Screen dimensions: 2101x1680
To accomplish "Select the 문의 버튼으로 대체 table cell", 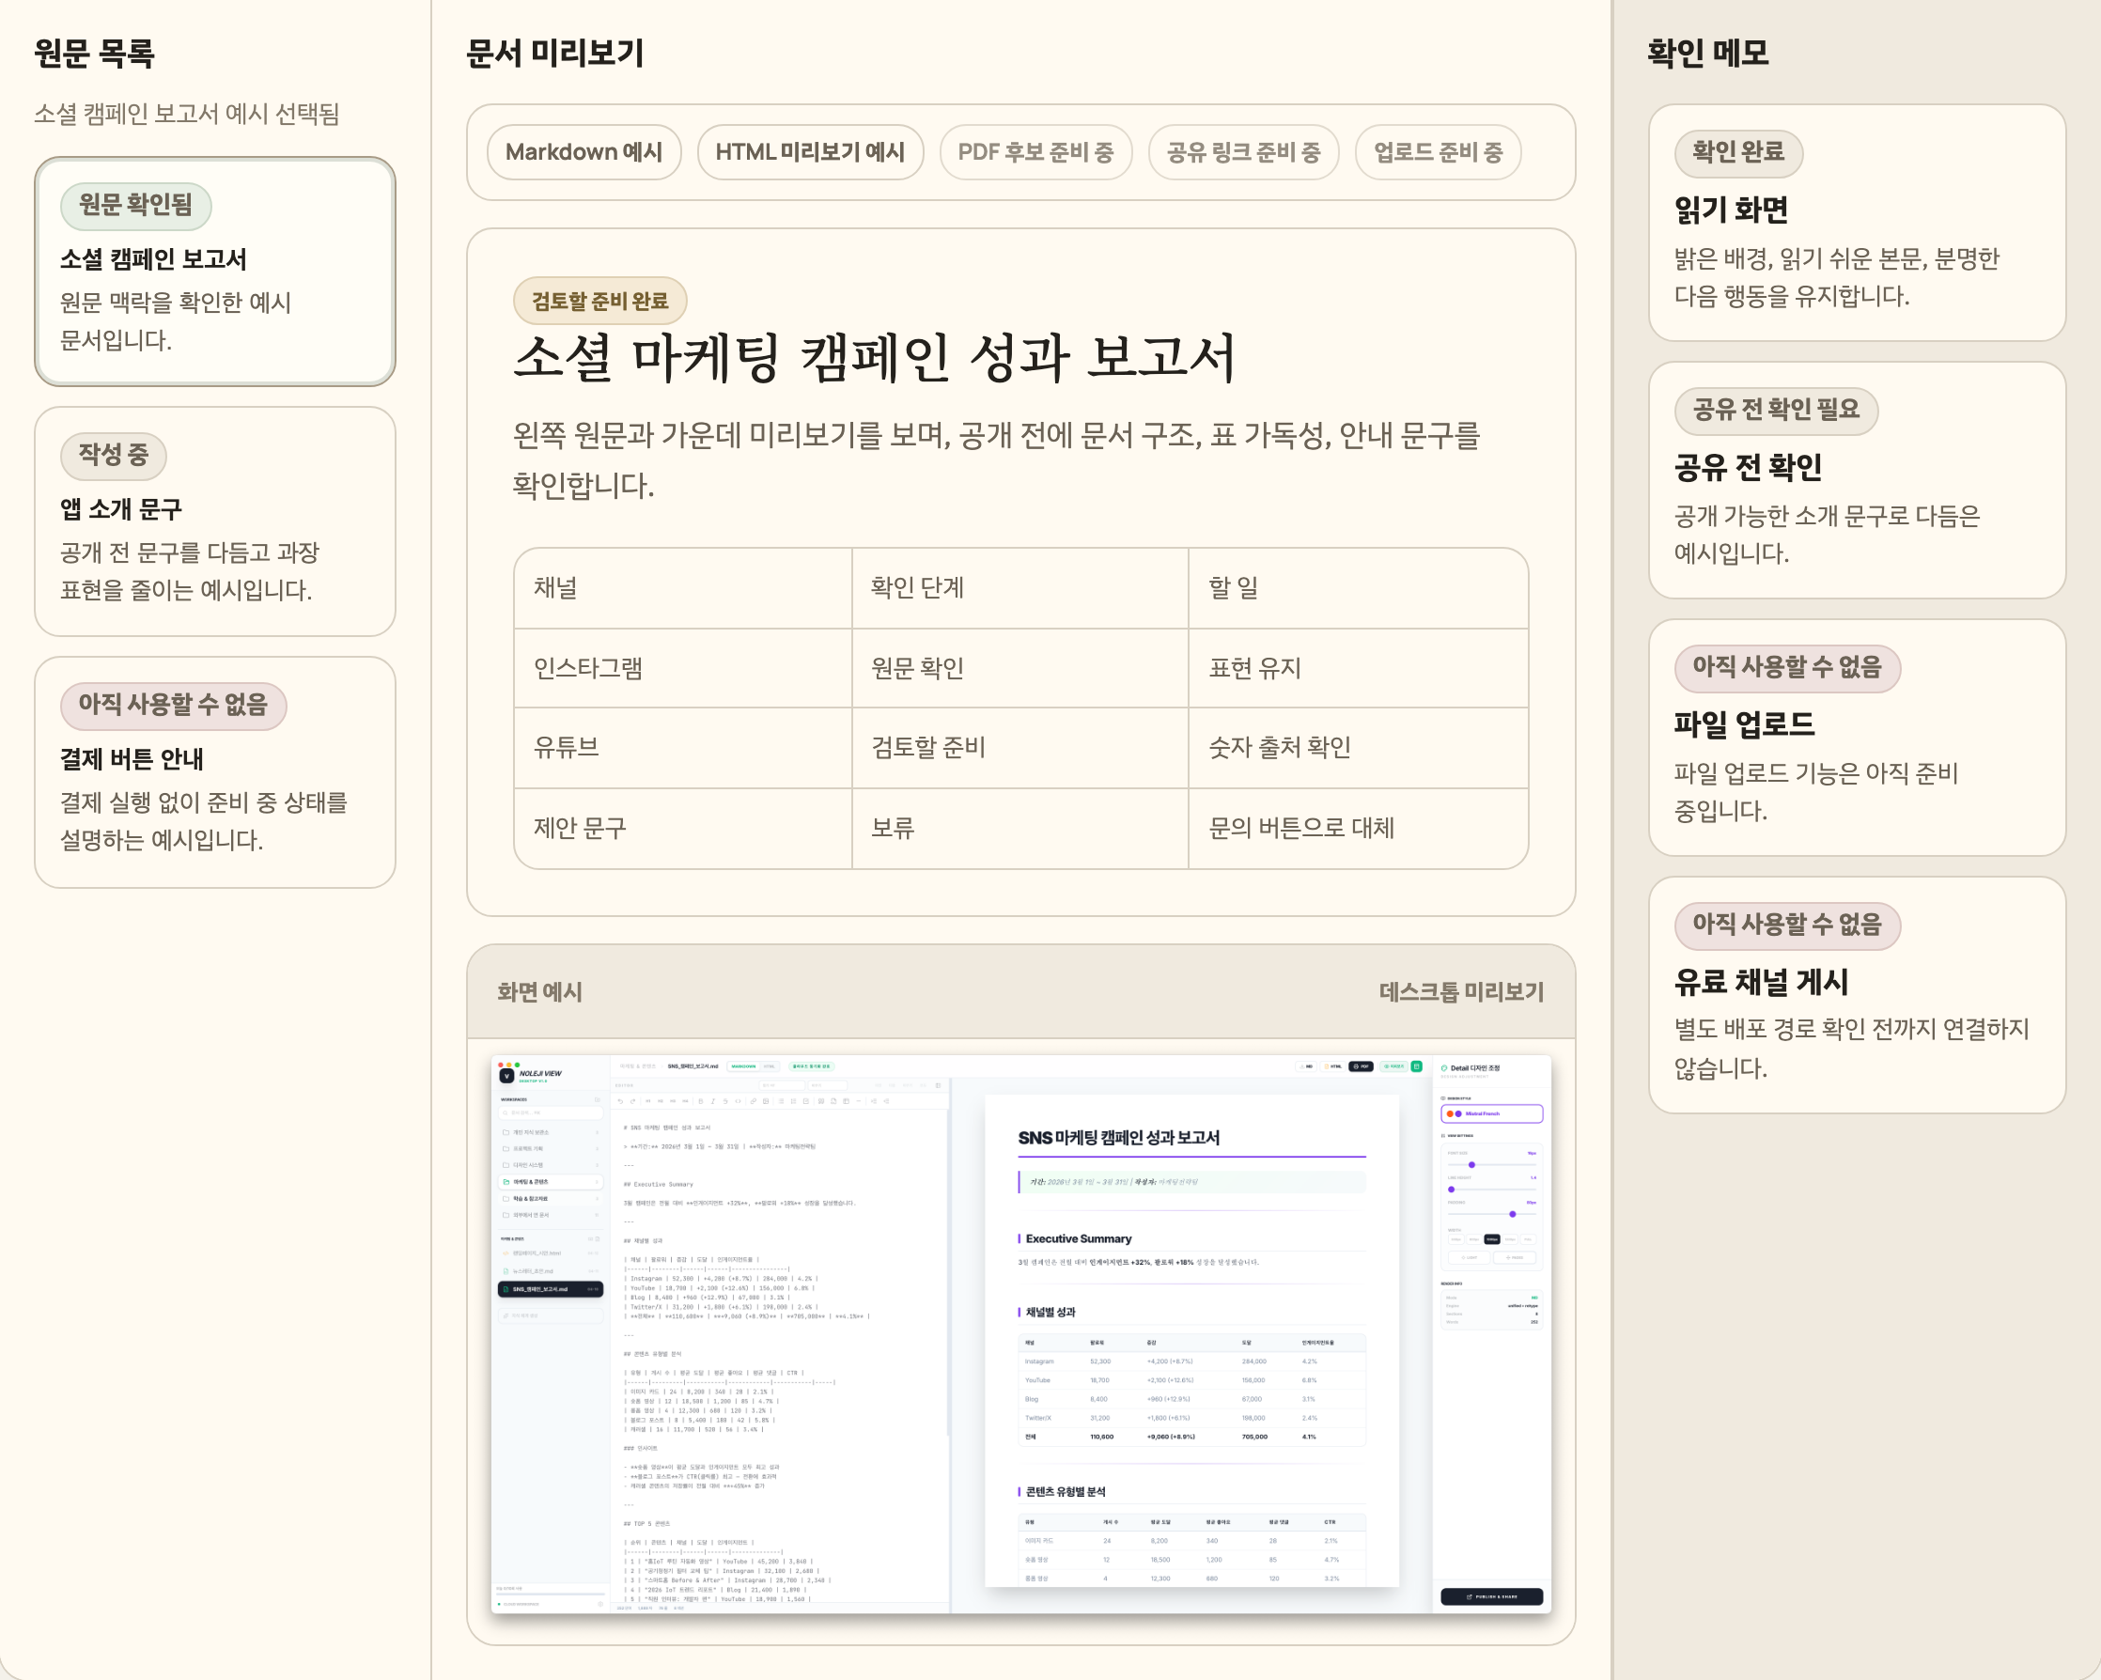I will 1358,829.
